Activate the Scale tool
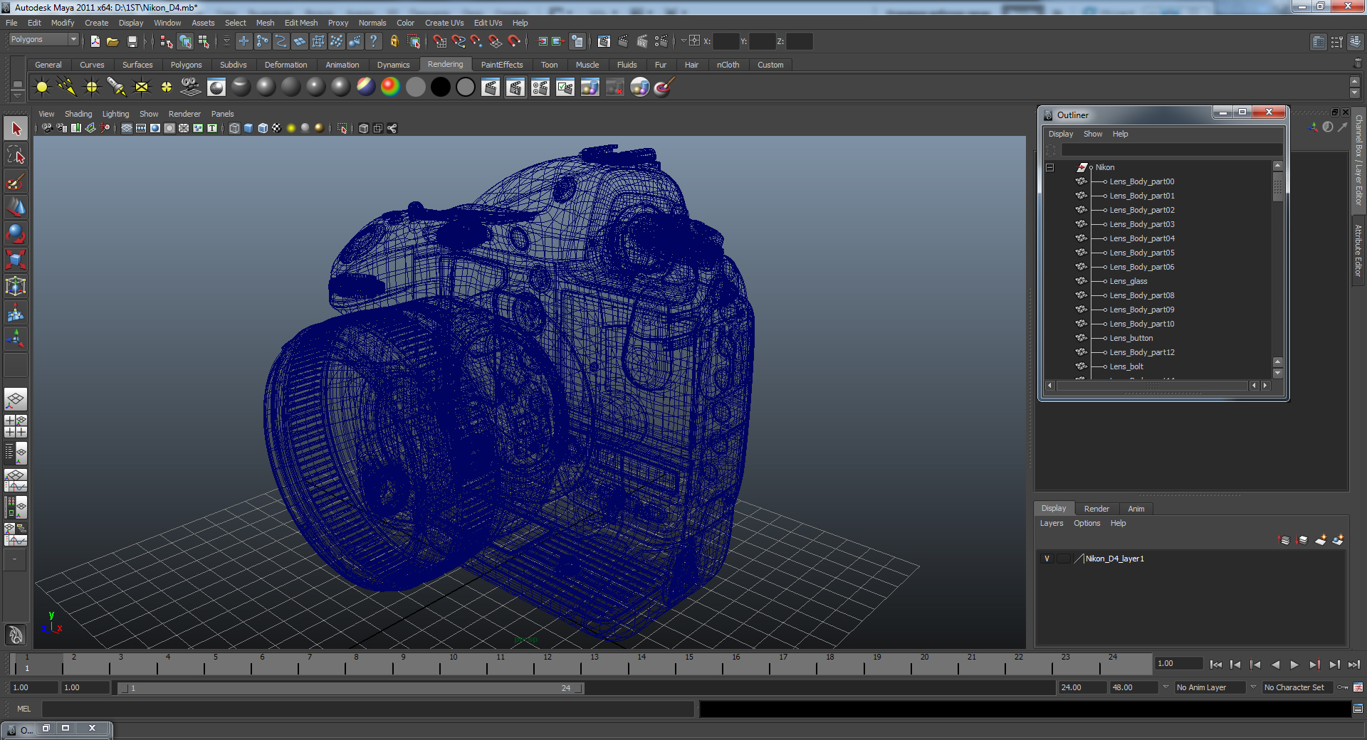Screen dimensions: 1367x740 coord(16,260)
